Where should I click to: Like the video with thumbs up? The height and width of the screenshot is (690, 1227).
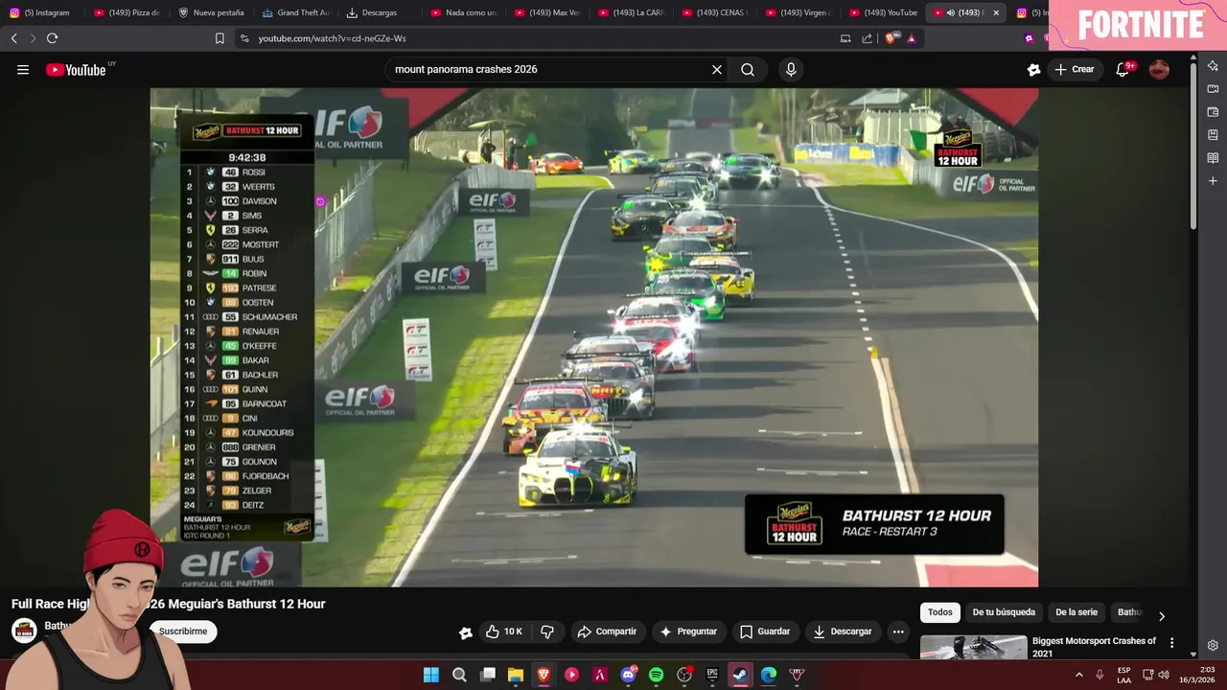[x=504, y=632]
